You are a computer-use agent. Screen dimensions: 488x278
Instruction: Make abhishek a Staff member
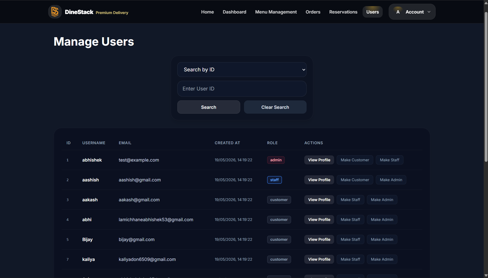[389, 160]
